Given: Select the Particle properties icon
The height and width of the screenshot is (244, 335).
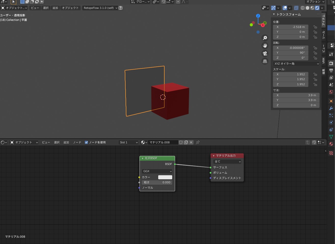Looking at the screenshot, I should [x=331, y=116].
